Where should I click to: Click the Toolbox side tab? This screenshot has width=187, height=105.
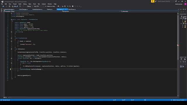point(1,10)
